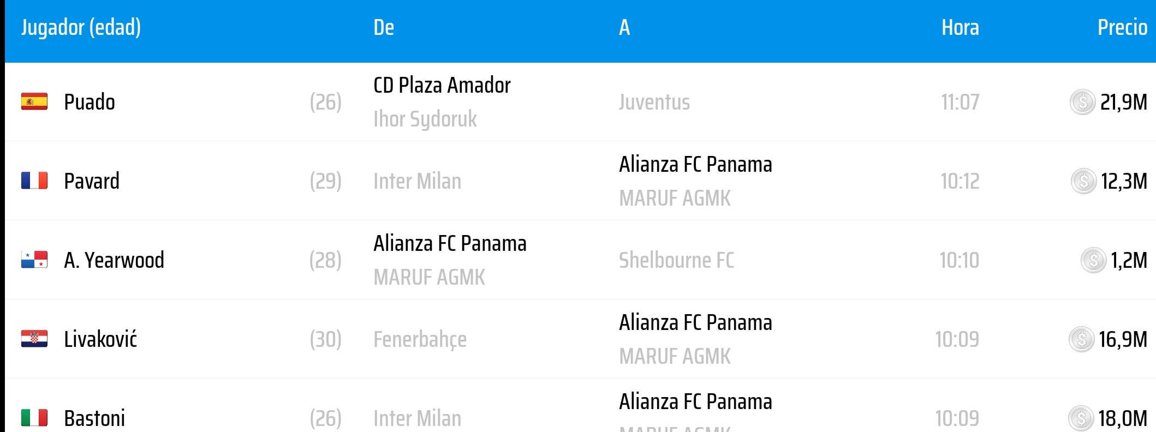Open manager Ihor Sydoruk's profile

point(425,119)
